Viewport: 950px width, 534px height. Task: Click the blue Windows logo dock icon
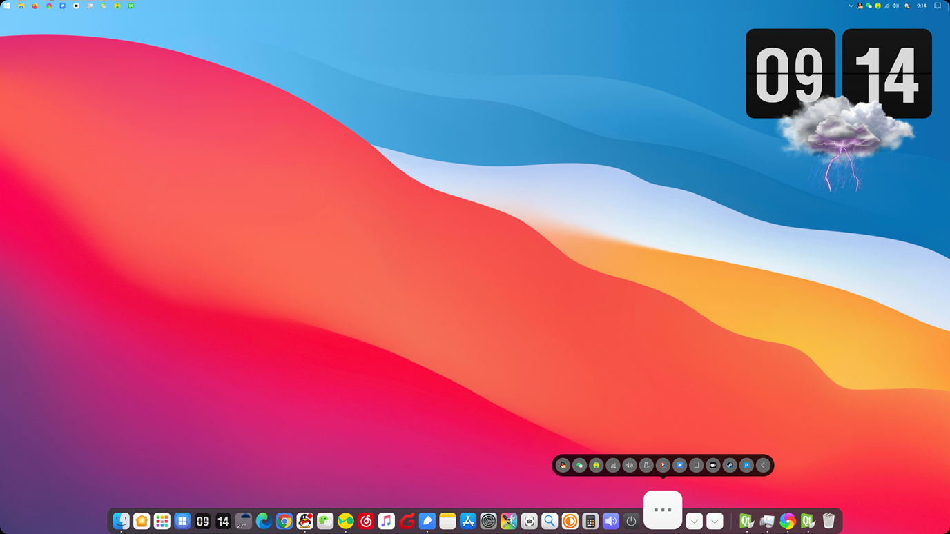(182, 521)
